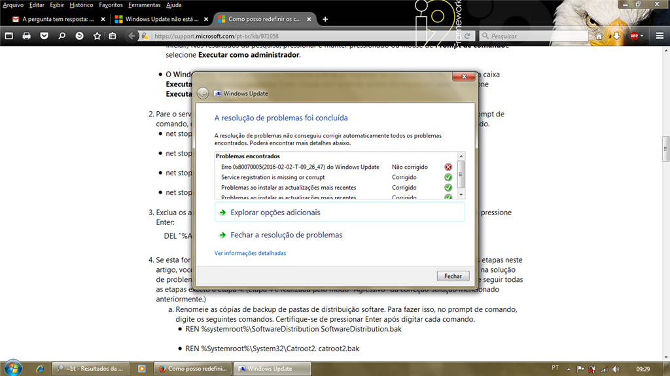Click the 09:29 clock

(x=643, y=369)
